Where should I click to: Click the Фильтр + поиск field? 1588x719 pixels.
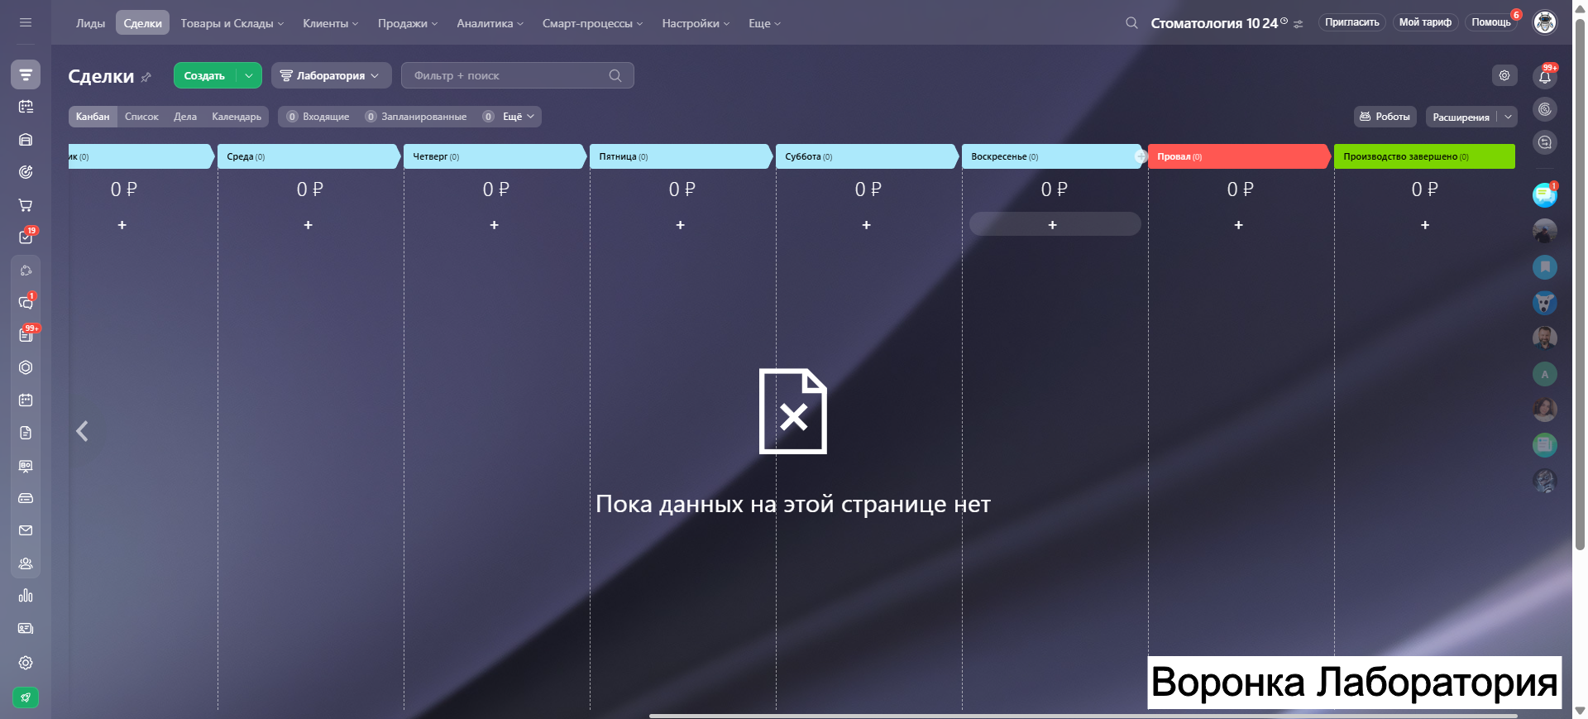pyautogui.click(x=518, y=75)
